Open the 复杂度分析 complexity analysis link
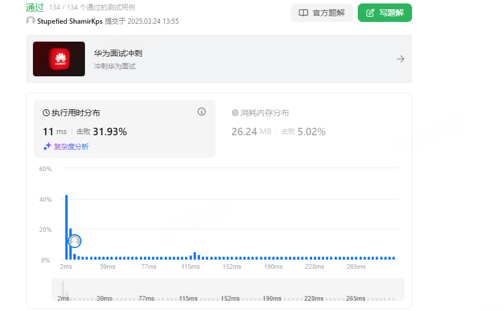Screen dimensions: 504x311 tap(71, 147)
